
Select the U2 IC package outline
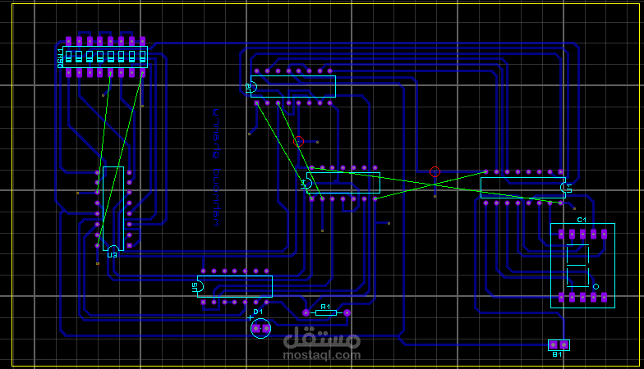pyautogui.click(x=293, y=87)
